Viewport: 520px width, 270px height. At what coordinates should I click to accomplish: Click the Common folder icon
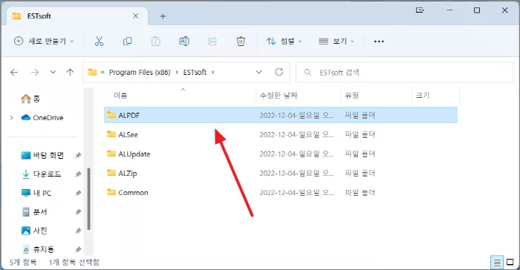[111, 192]
